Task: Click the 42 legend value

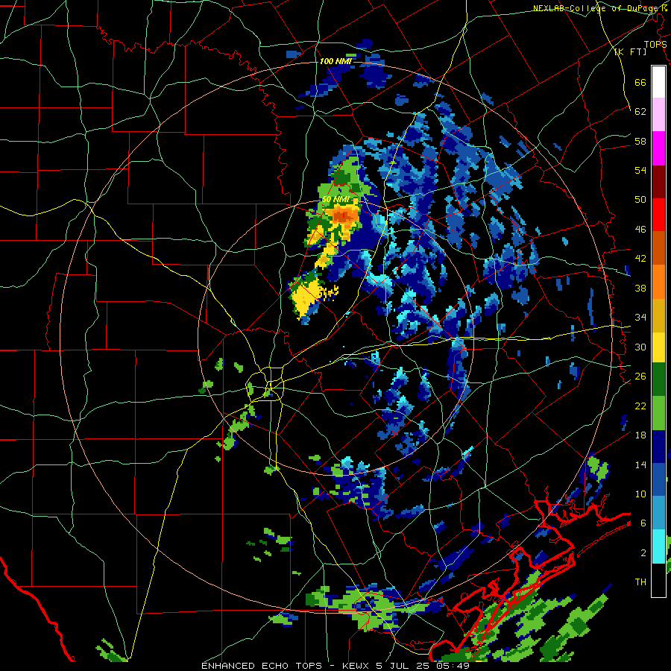Action: (640, 259)
